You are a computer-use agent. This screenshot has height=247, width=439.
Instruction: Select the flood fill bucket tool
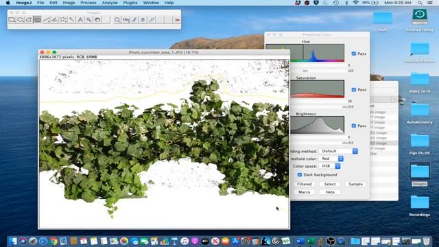tap(143, 20)
